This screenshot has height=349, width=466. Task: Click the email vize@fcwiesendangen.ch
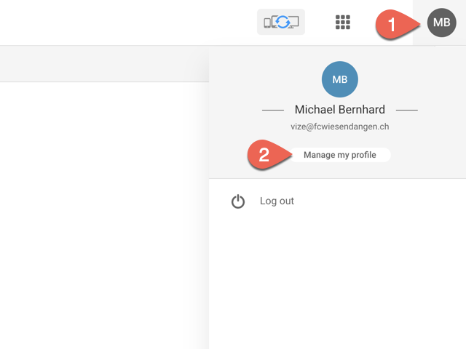pyautogui.click(x=339, y=127)
